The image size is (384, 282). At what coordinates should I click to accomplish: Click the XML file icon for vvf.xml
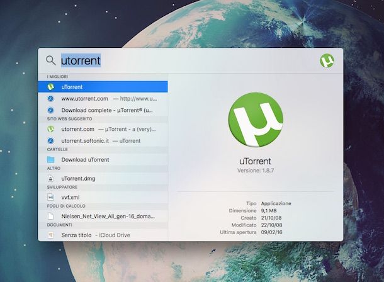pos(51,197)
